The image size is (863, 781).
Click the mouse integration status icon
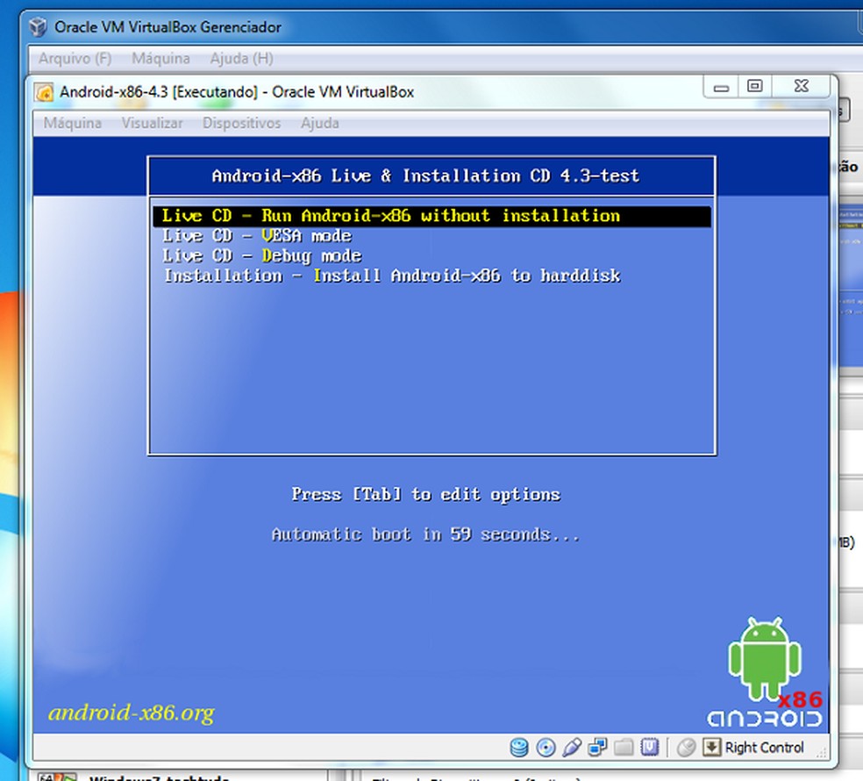point(686,748)
